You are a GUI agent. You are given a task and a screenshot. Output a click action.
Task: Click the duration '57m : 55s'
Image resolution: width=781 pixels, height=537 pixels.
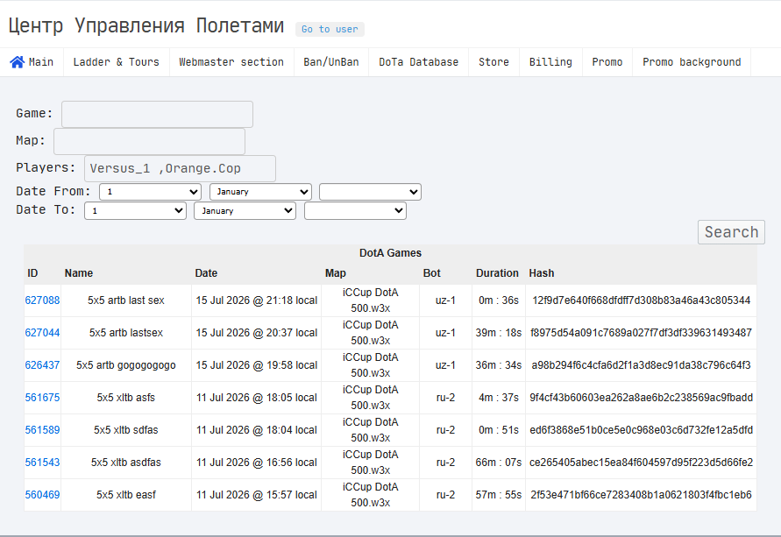click(x=499, y=494)
